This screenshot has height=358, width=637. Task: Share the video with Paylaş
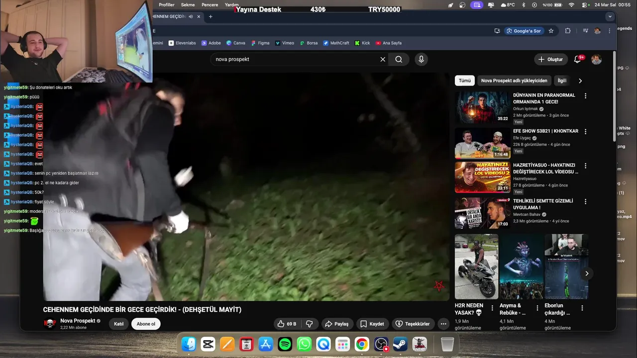(x=337, y=324)
